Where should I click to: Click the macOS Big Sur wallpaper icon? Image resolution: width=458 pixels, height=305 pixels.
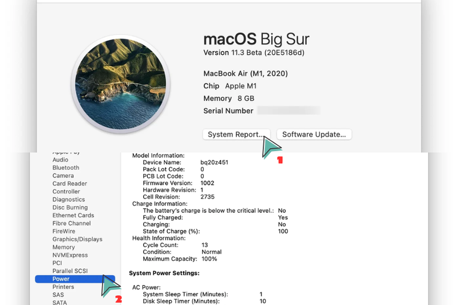click(121, 84)
